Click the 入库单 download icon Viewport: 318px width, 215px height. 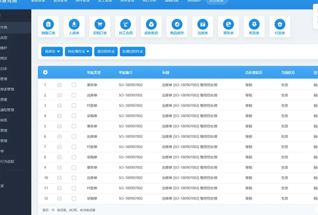click(74, 24)
